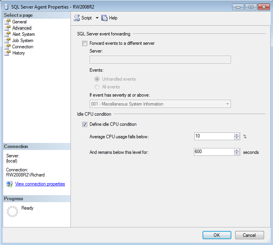The image size is (273, 245).
Task: Increase average CPU usage with up arrow
Action: point(237,135)
